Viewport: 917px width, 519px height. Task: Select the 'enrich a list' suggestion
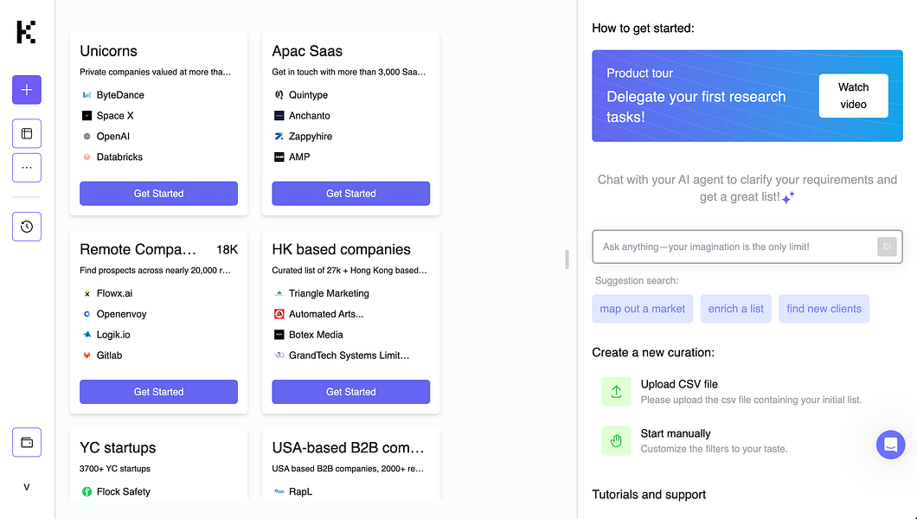735,309
